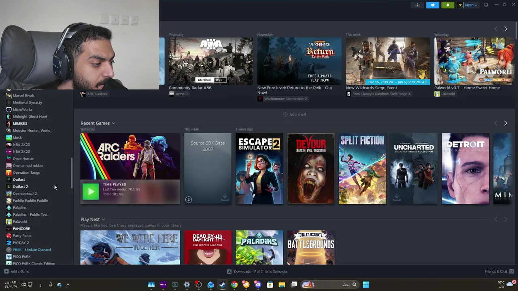Screen dimensions: 518x291
Task: Play ARC Raiders with green play button
Action: point(91,192)
